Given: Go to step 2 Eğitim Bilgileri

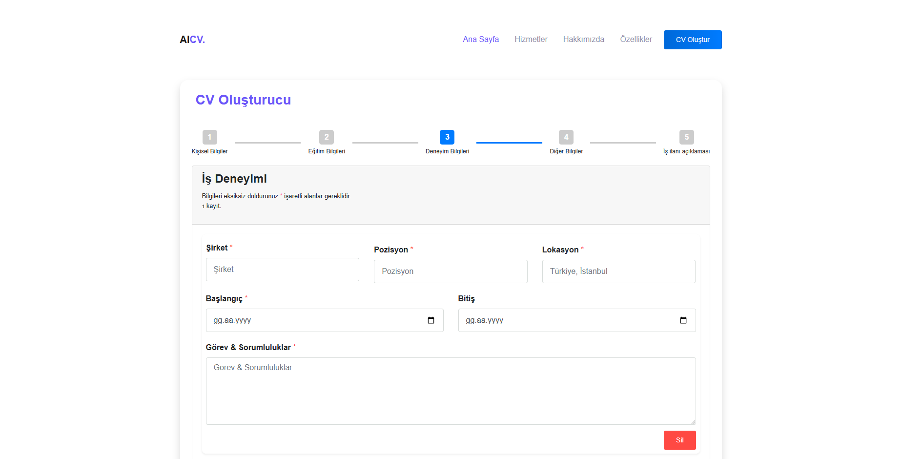Looking at the screenshot, I should (327, 137).
